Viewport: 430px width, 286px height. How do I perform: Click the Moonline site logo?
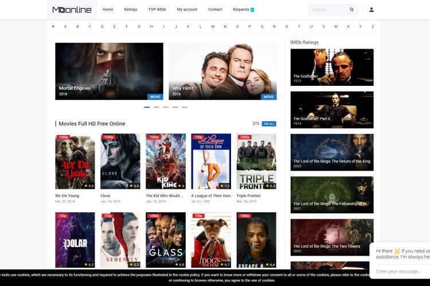click(72, 10)
